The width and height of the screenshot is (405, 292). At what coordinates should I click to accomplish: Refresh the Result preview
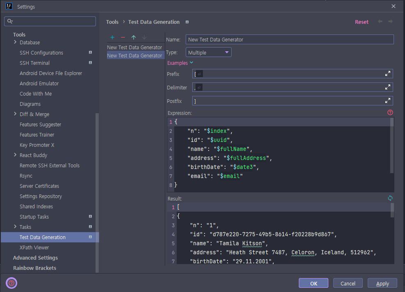click(x=390, y=198)
